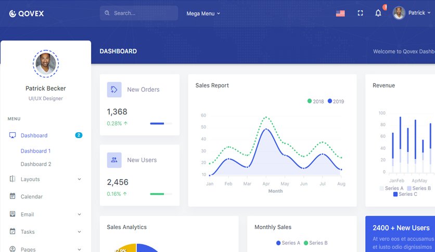The width and height of the screenshot is (435, 252).
Task: Click the Dashboard badge showing 2
Action: (79, 135)
